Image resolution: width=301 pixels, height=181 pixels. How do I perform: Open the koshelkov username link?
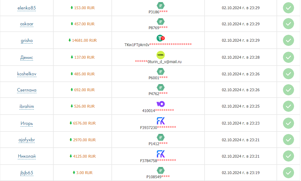pos(27,74)
